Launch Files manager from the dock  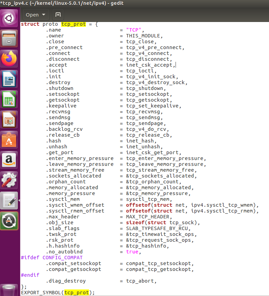[x=9, y=38]
